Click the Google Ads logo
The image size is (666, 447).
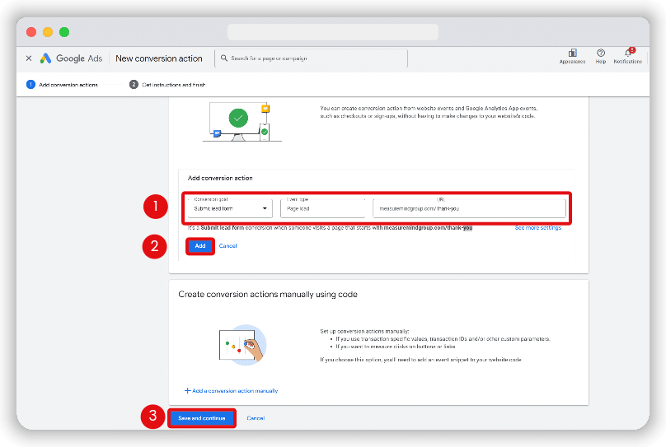click(71, 58)
